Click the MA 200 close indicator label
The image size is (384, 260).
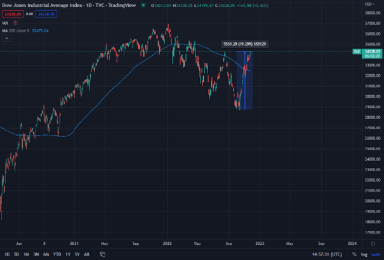16,30
